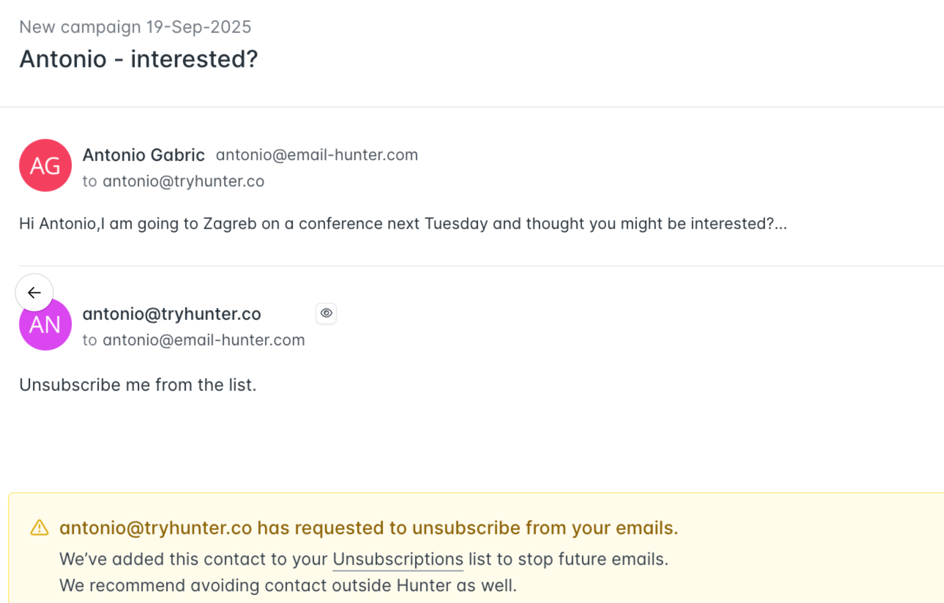Viewport: 944px width, 603px height.
Task: Click the warning triangle icon in the banner
Action: coord(39,528)
